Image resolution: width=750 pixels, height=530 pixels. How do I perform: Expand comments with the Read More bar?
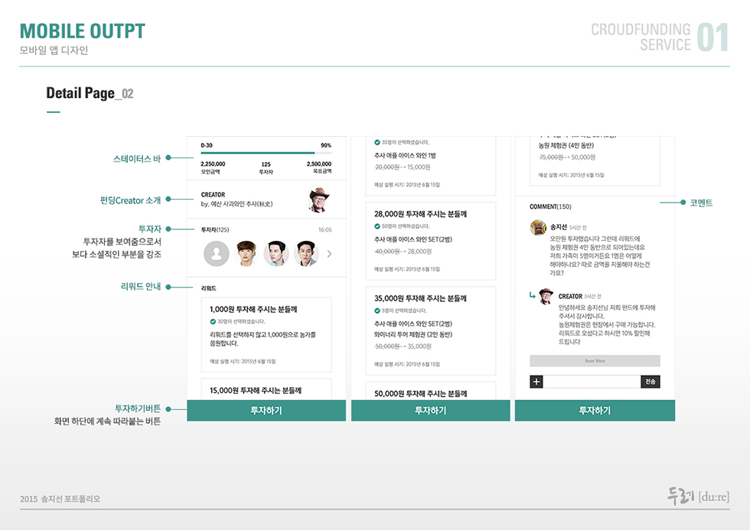(x=595, y=361)
